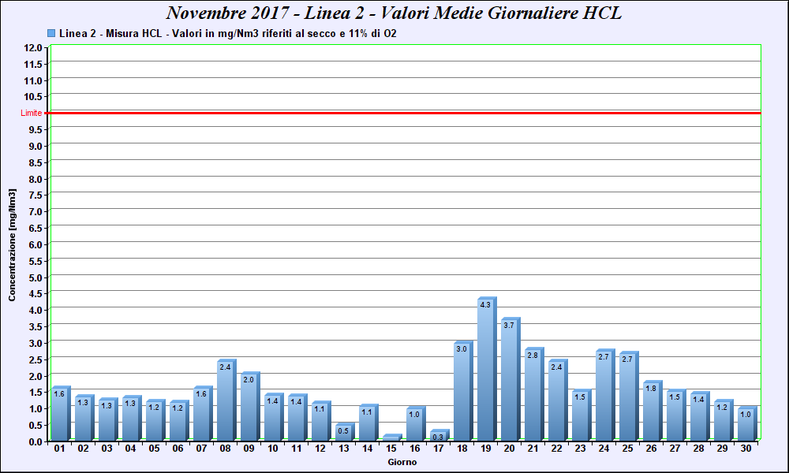The width and height of the screenshot is (789, 473).
Task: Select x-axis day label '28'
Action: [x=698, y=449]
